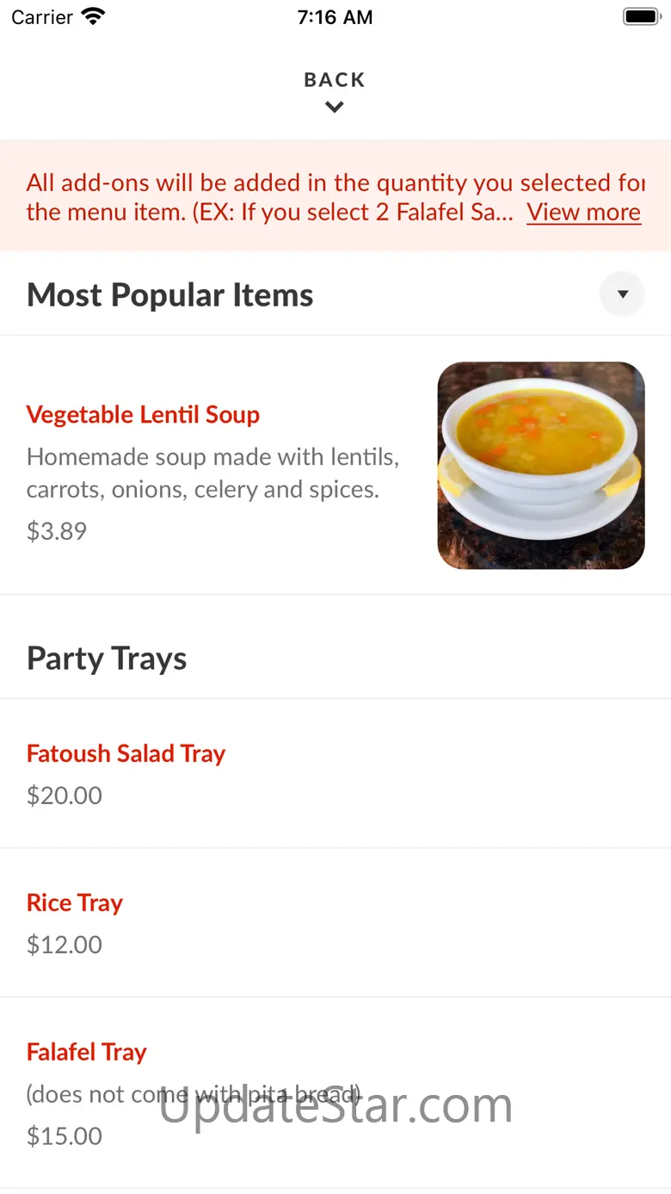671x1194 pixels.
Task: Choose Fatoush Salad Tray
Action: coord(126,754)
